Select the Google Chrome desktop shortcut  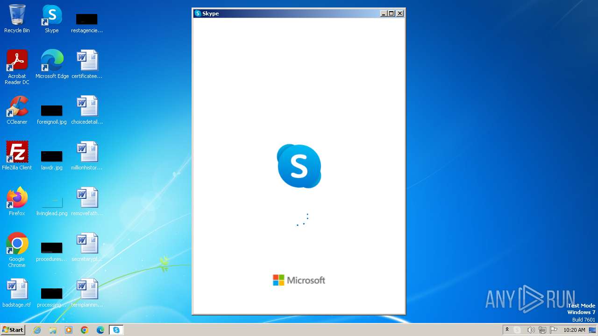click(x=17, y=250)
